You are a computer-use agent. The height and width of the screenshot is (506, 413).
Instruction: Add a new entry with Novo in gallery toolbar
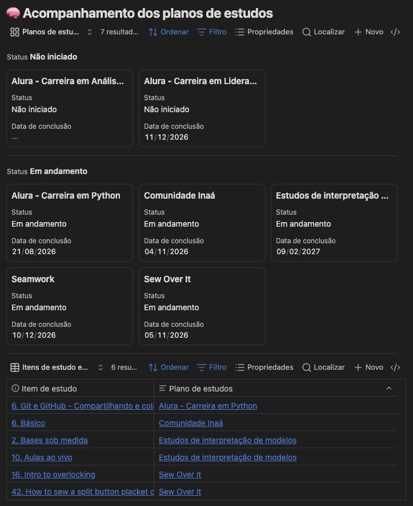click(x=368, y=32)
